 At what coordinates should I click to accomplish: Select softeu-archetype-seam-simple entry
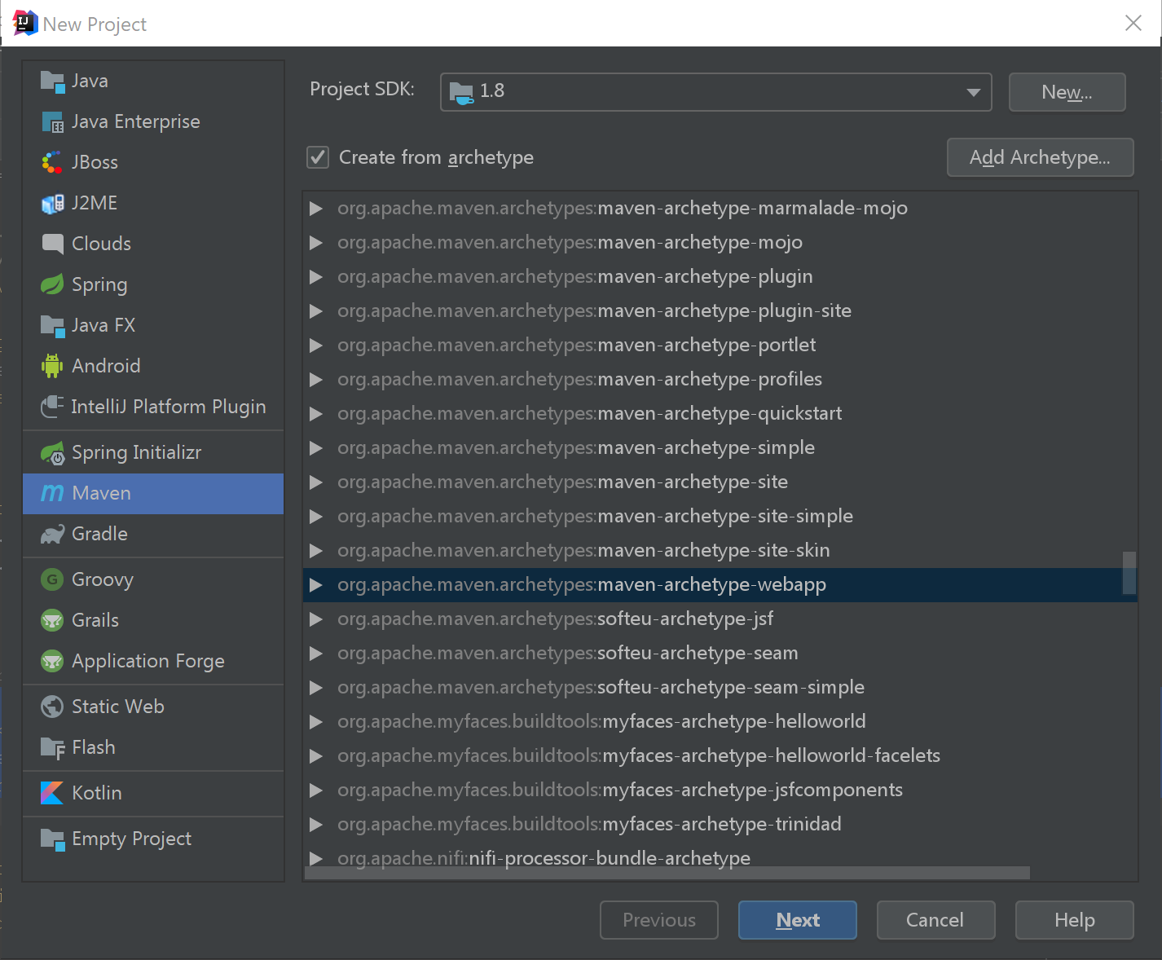(720, 688)
